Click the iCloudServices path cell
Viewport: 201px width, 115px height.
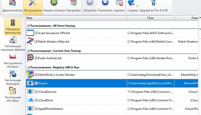click(x=151, y=92)
